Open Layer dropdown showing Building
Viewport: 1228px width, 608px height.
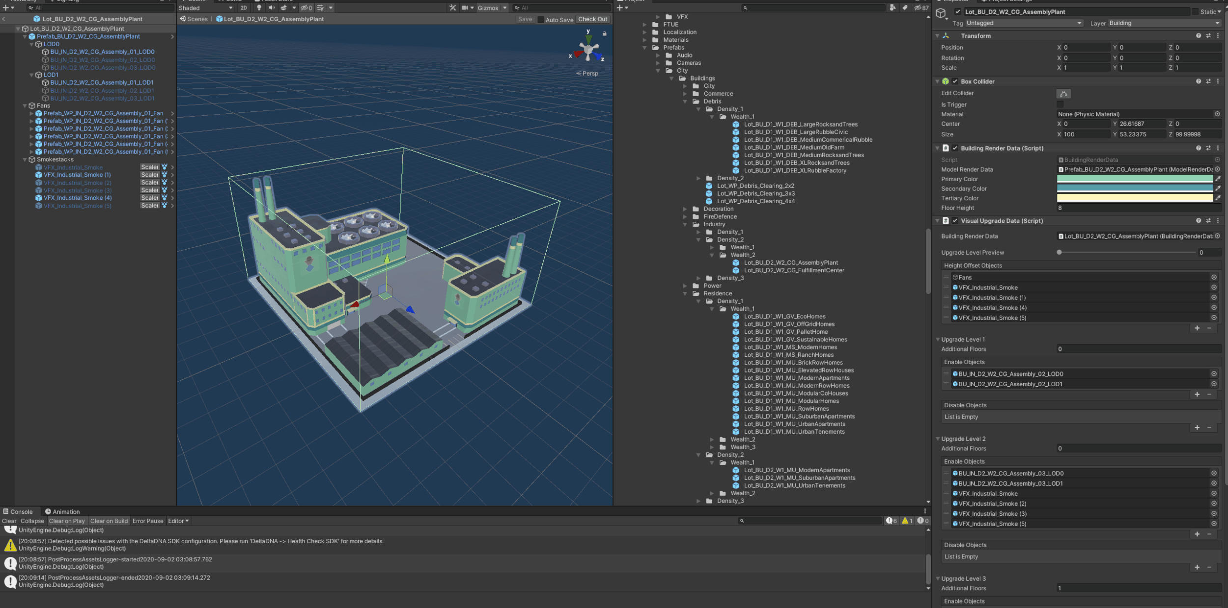point(1164,23)
